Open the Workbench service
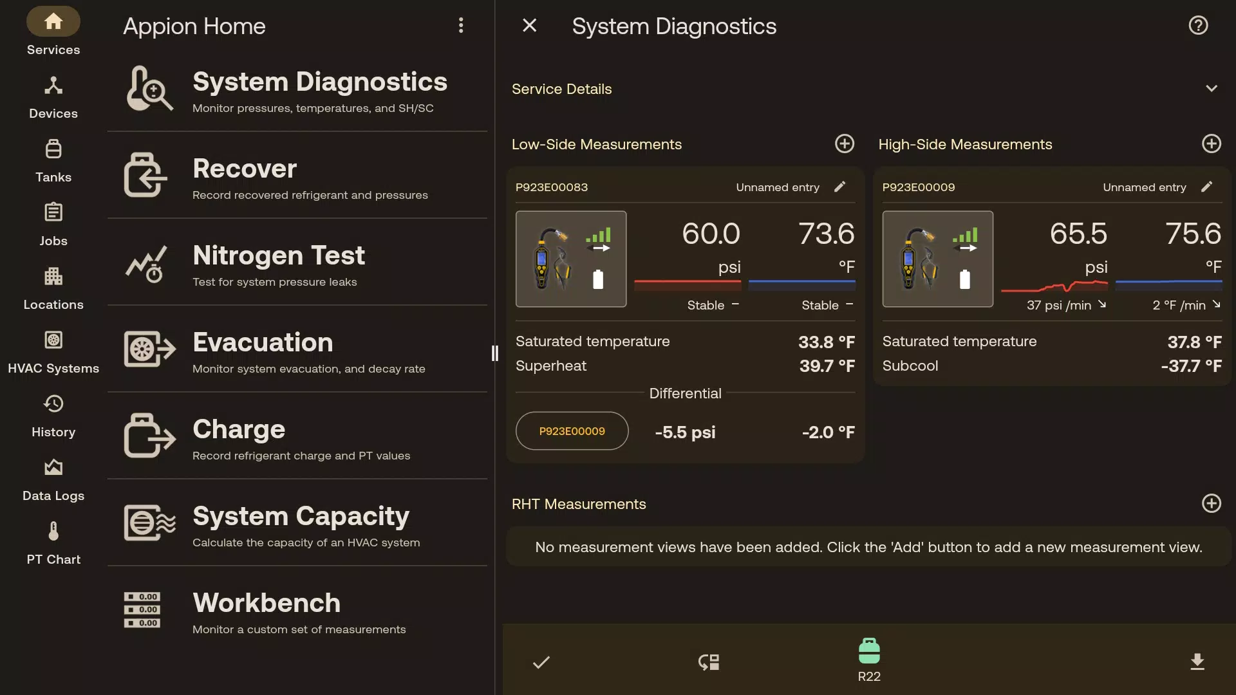The width and height of the screenshot is (1236, 695). tap(297, 610)
